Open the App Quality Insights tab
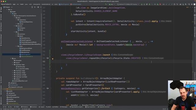Viewport: 196px width, 110px height. pyautogui.click(x=76, y=107)
